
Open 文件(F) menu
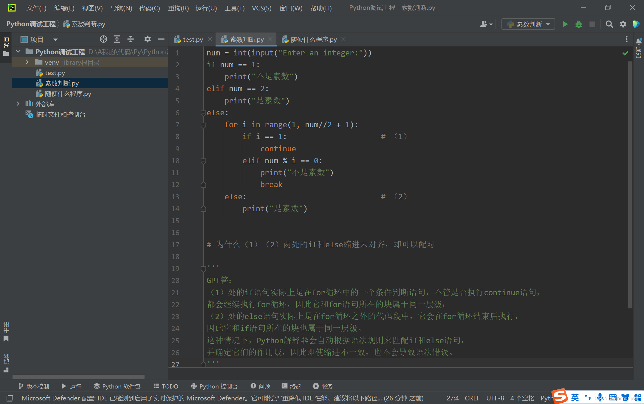(36, 8)
